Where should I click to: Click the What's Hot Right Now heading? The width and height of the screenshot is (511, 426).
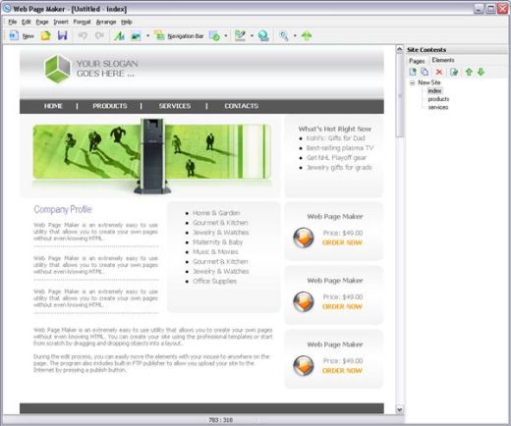click(334, 129)
